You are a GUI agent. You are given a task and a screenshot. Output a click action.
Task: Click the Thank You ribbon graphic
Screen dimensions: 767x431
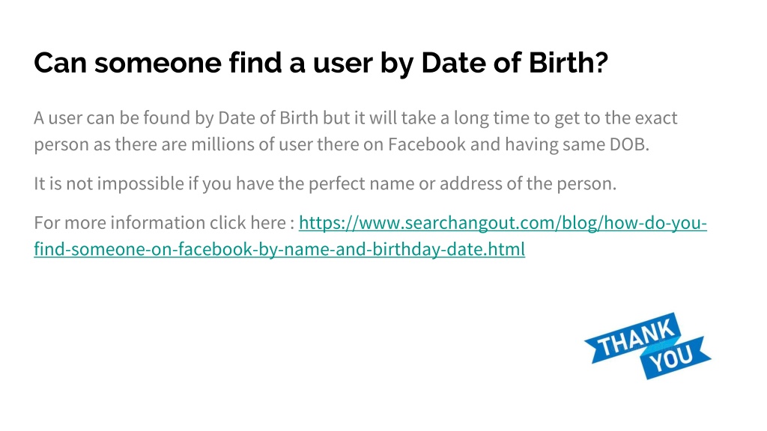click(x=648, y=346)
